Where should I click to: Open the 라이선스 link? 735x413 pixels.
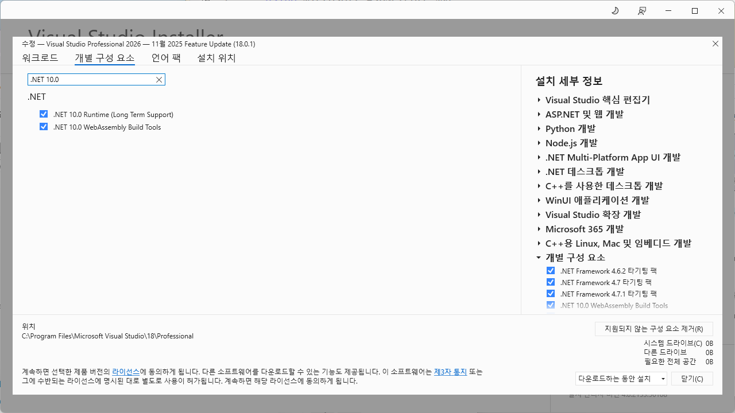pyautogui.click(x=126, y=372)
